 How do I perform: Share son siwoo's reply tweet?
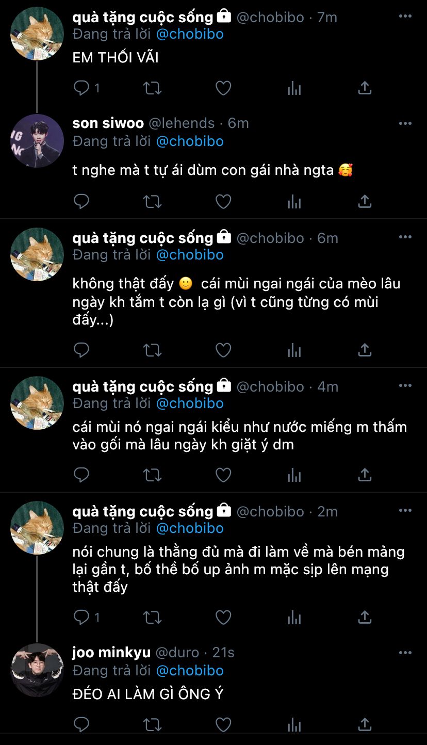point(365,202)
